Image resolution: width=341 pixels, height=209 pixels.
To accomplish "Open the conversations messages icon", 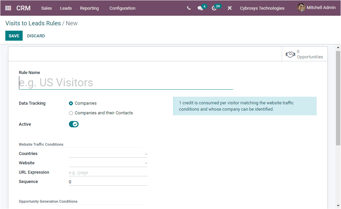I will (x=199, y=8).
